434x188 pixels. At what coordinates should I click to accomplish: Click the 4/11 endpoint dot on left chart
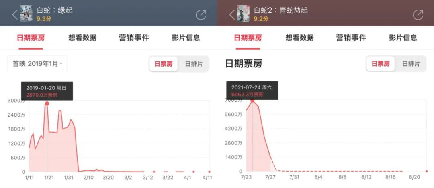coord(209,172)
